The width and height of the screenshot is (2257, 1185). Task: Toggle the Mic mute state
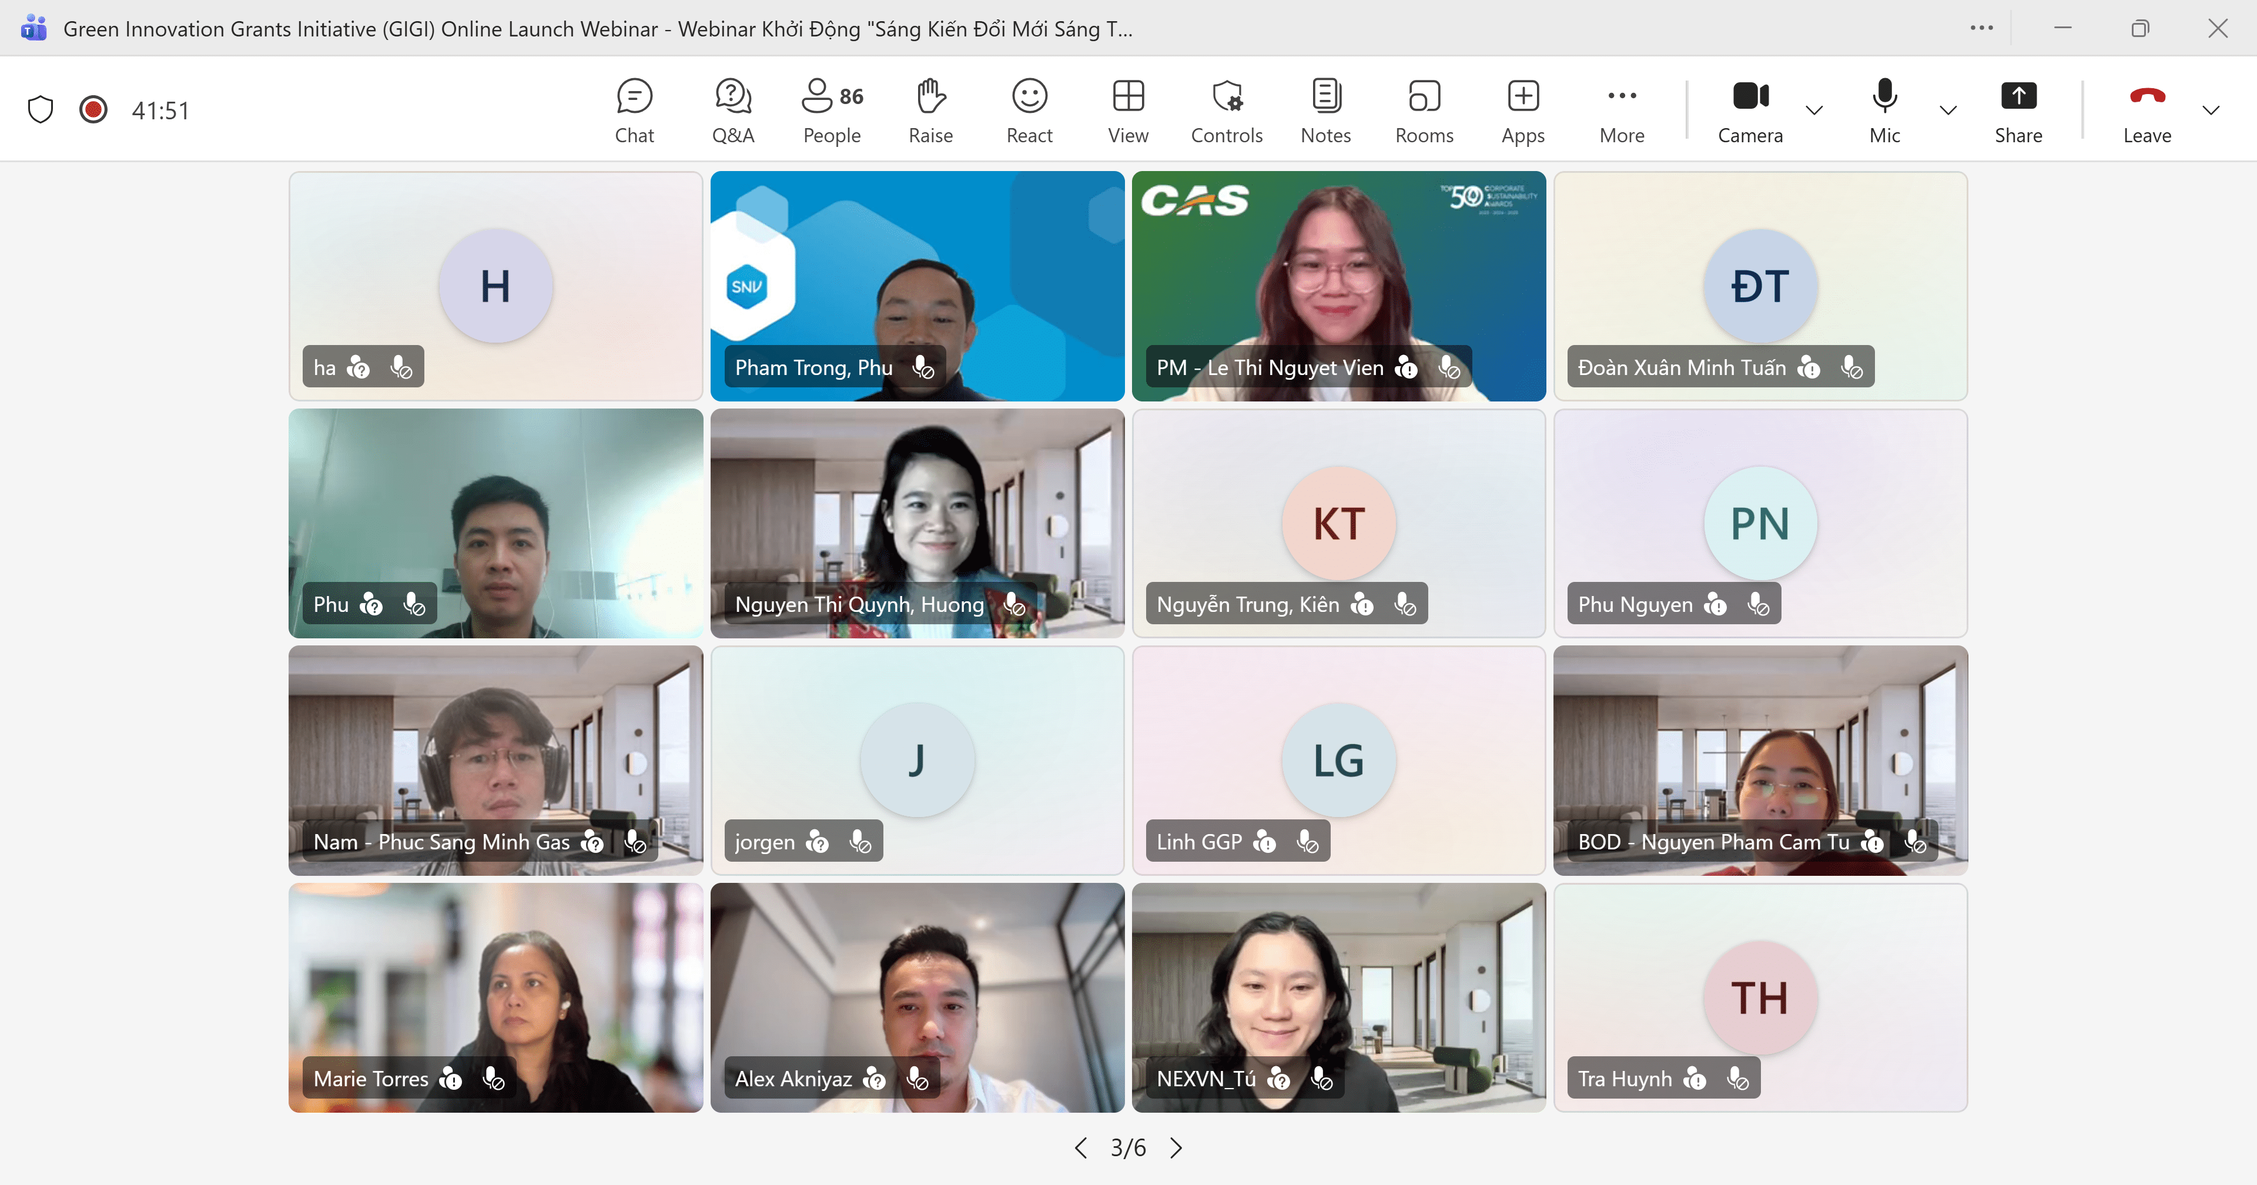[1884, 111]
